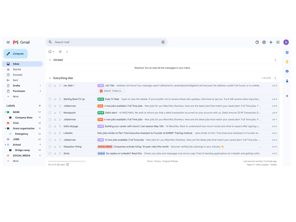Open the Keep side panel
The image size is (296, 222).
pyautogui.click(x=287, y=62)
